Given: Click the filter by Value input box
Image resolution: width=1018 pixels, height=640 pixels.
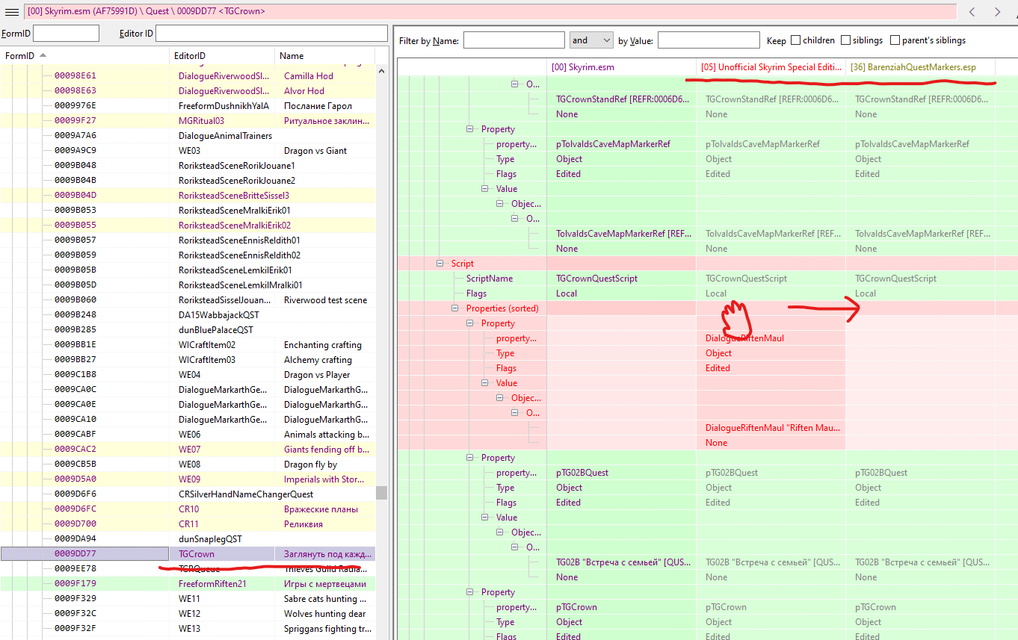Looking at the screenshot, I should coord(709,40).
